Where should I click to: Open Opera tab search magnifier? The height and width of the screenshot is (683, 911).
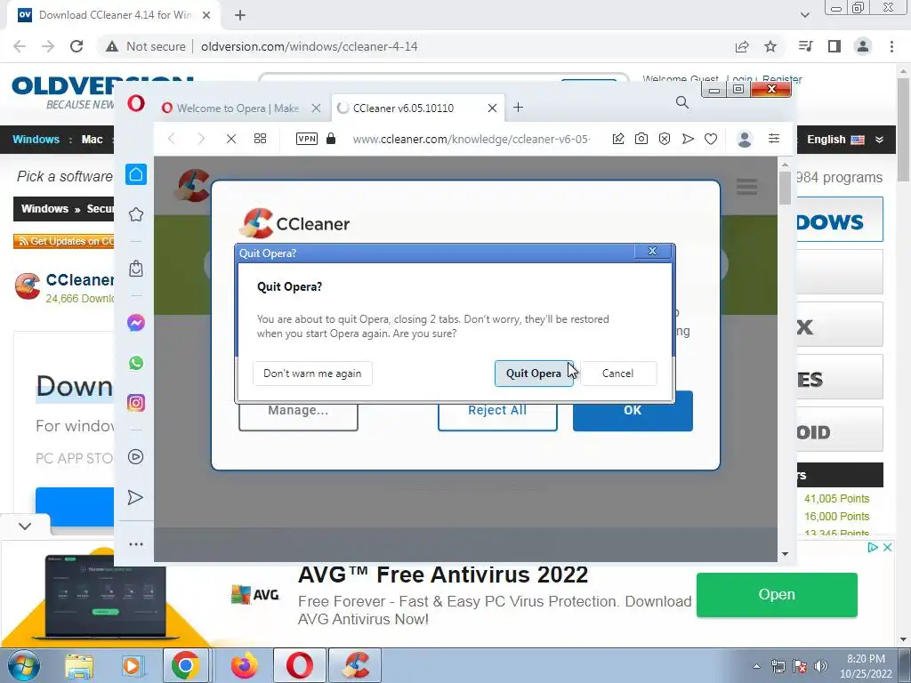coord(682,103)
